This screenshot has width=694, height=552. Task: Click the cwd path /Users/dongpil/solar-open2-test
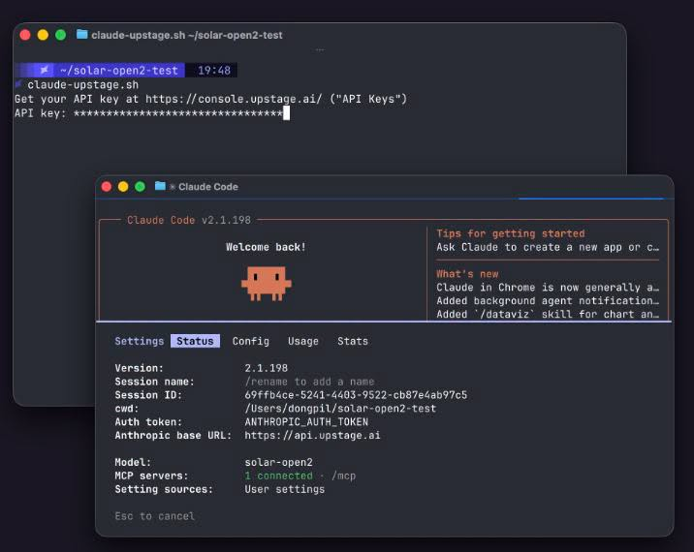340,409
